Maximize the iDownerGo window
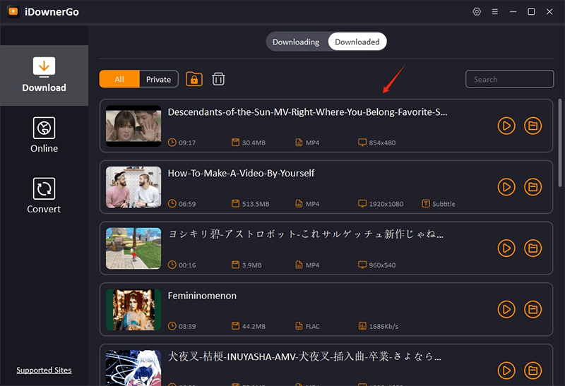 pos(531,11)
